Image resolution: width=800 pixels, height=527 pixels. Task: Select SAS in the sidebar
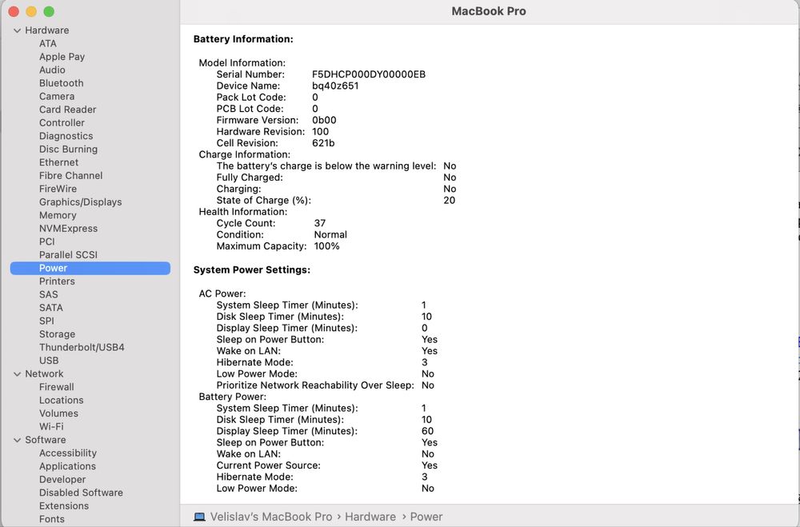tap(49, 294)
